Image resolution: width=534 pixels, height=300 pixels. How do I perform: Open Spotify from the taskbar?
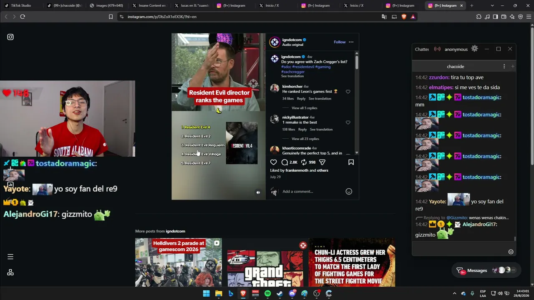(267, 293)
